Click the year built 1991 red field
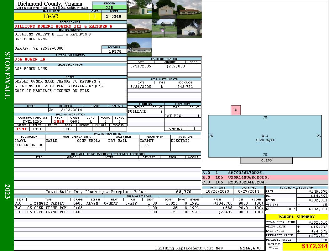This screenshot has width=329, height=251. coord(22,129)
